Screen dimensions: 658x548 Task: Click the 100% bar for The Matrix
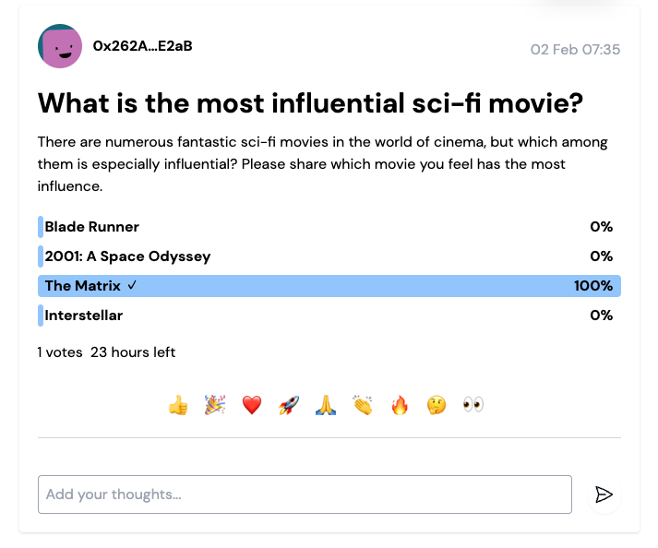click(329, 286)
